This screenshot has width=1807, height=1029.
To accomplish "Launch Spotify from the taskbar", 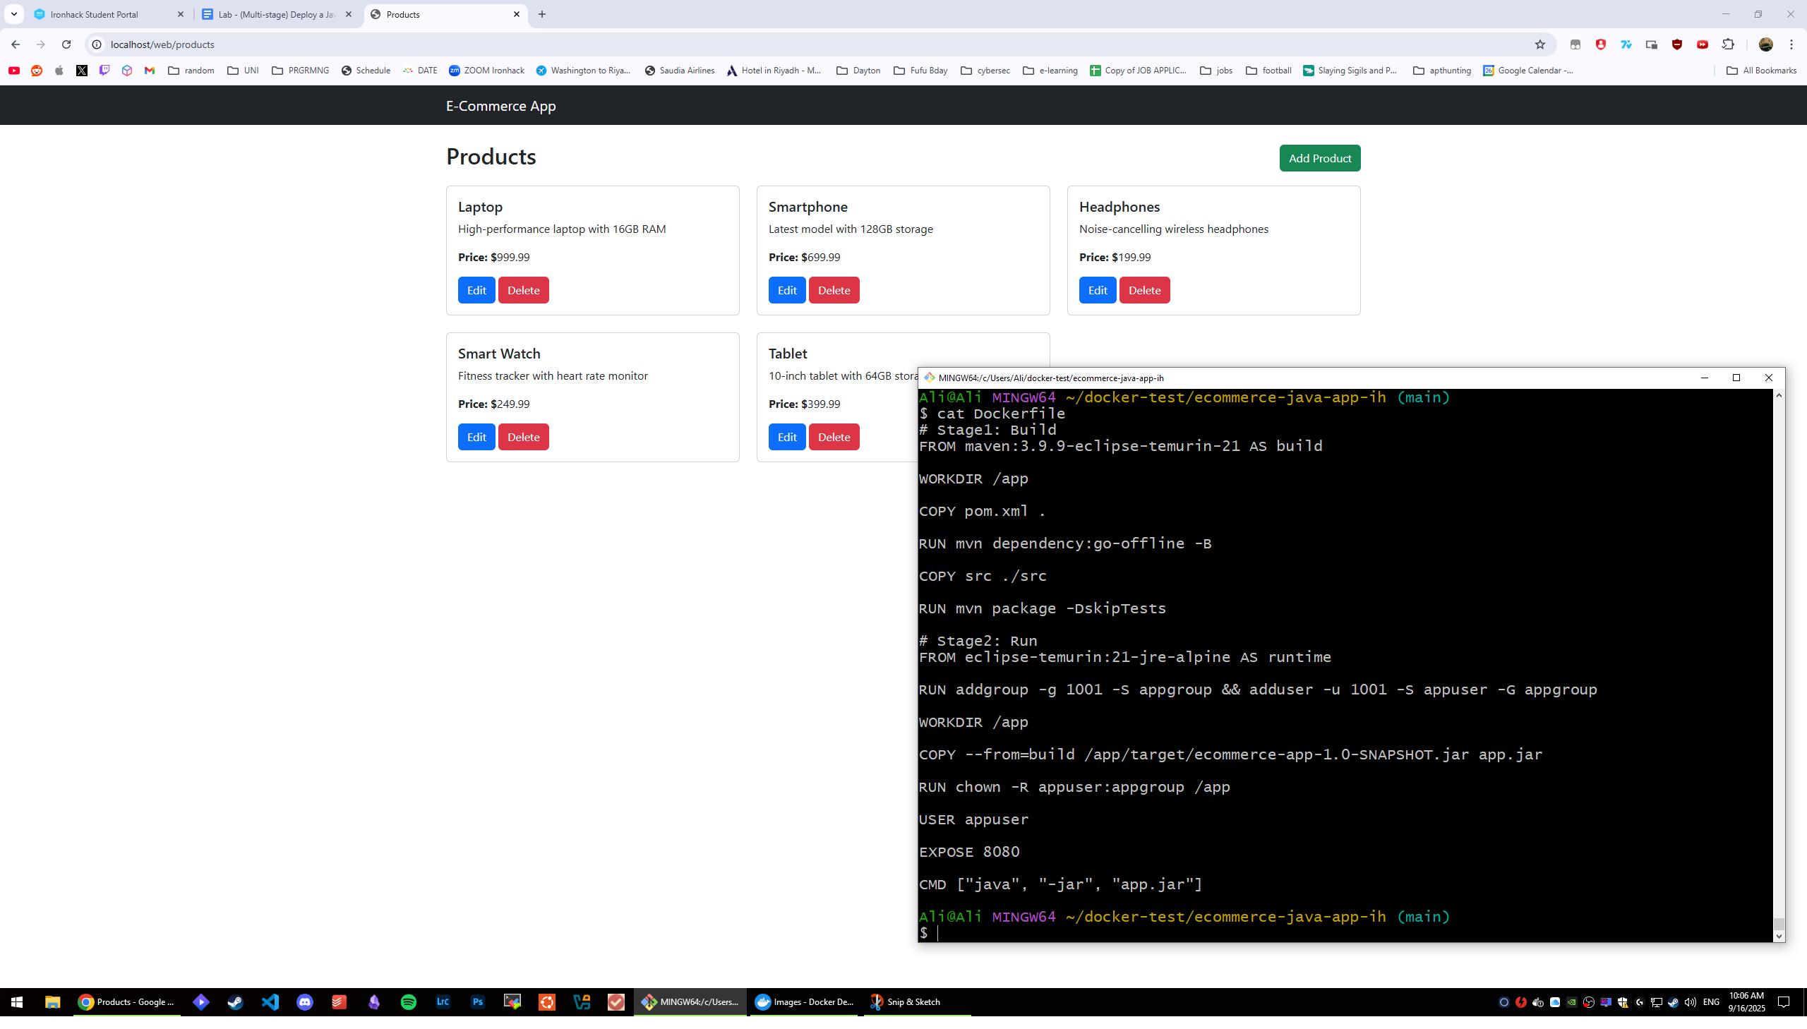I will (408, 1001).
